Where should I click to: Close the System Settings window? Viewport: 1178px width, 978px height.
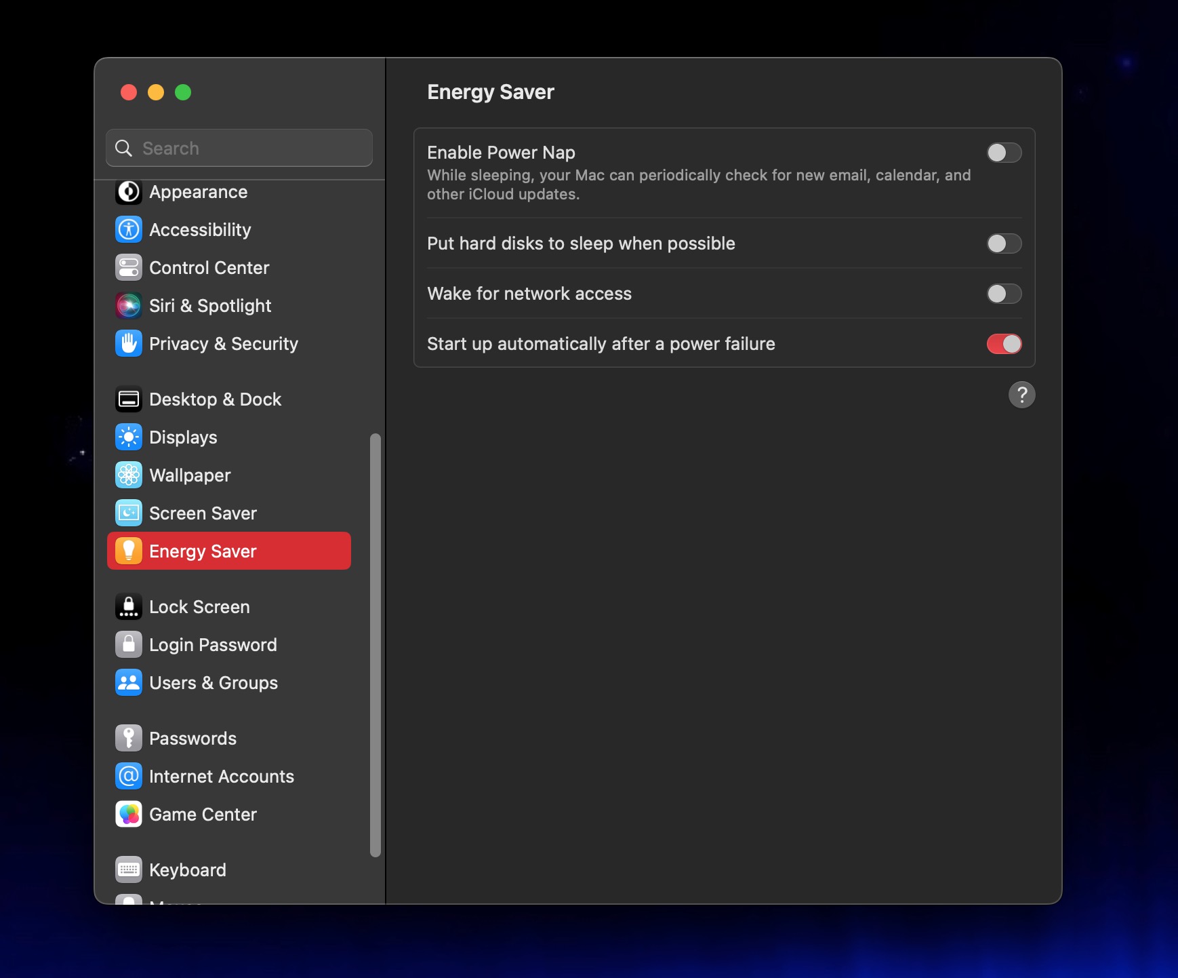[129, 92]
